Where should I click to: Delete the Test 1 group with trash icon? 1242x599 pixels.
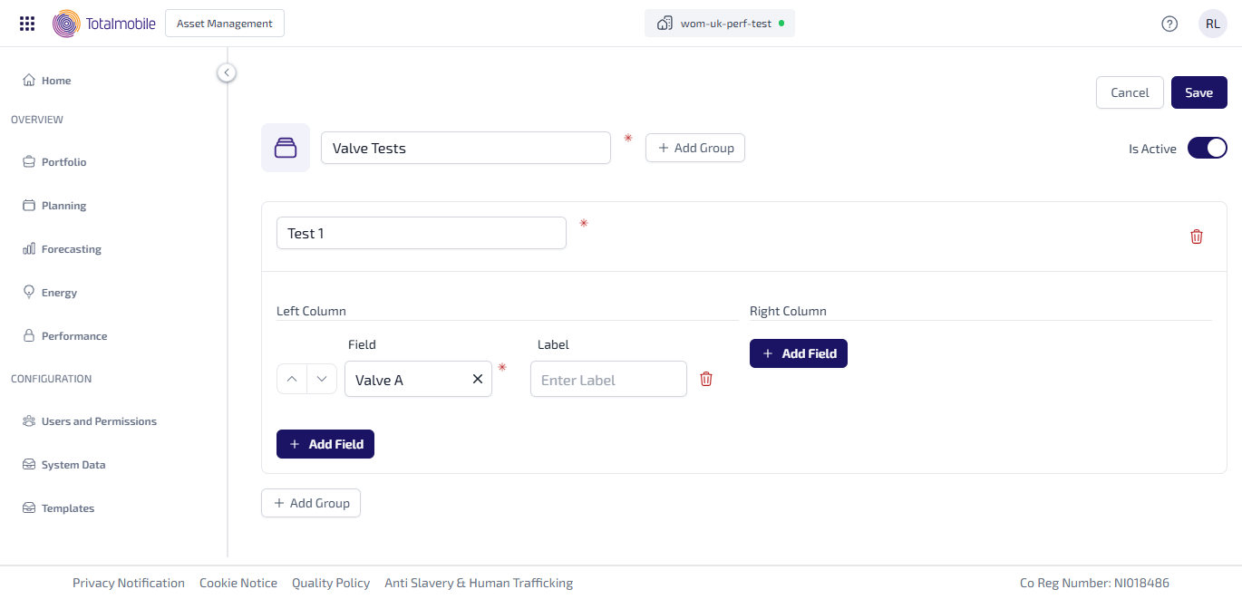1197,237
